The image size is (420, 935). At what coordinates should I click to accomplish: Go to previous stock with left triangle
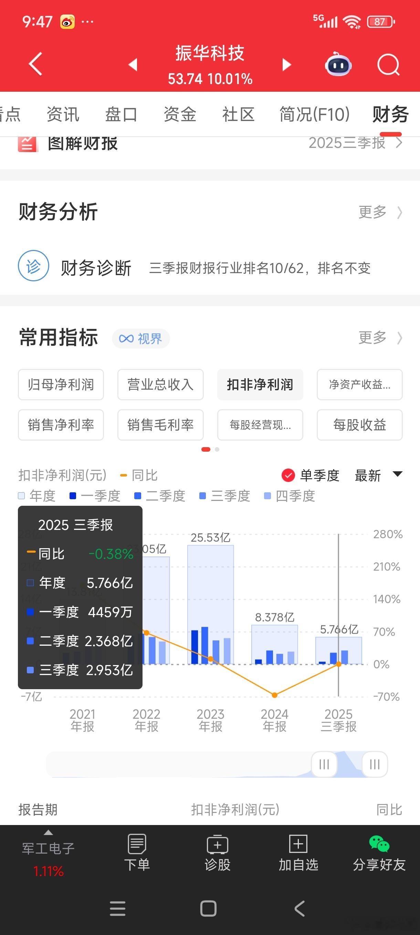133,64
